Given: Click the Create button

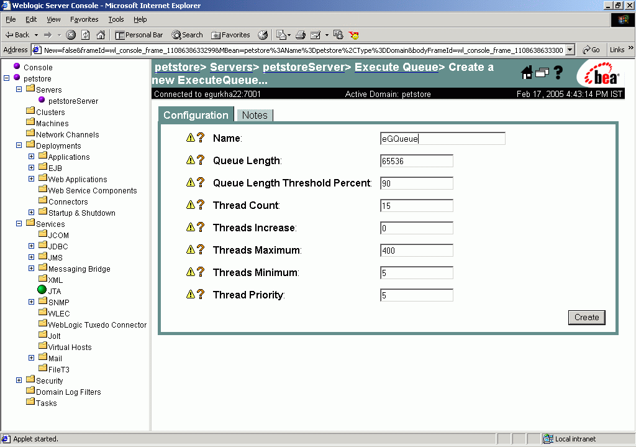Looking at the screenshot, I should pos(586,318).
